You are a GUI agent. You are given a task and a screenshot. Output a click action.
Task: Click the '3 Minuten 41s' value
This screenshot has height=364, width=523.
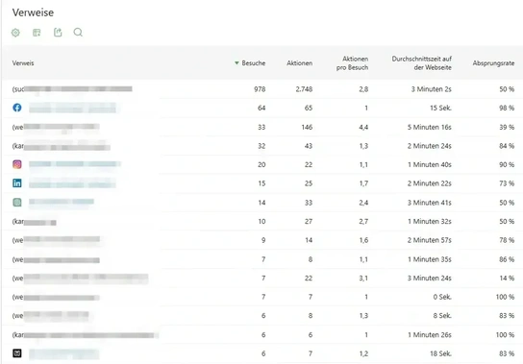pyautogui.click(x=430, y=203)
